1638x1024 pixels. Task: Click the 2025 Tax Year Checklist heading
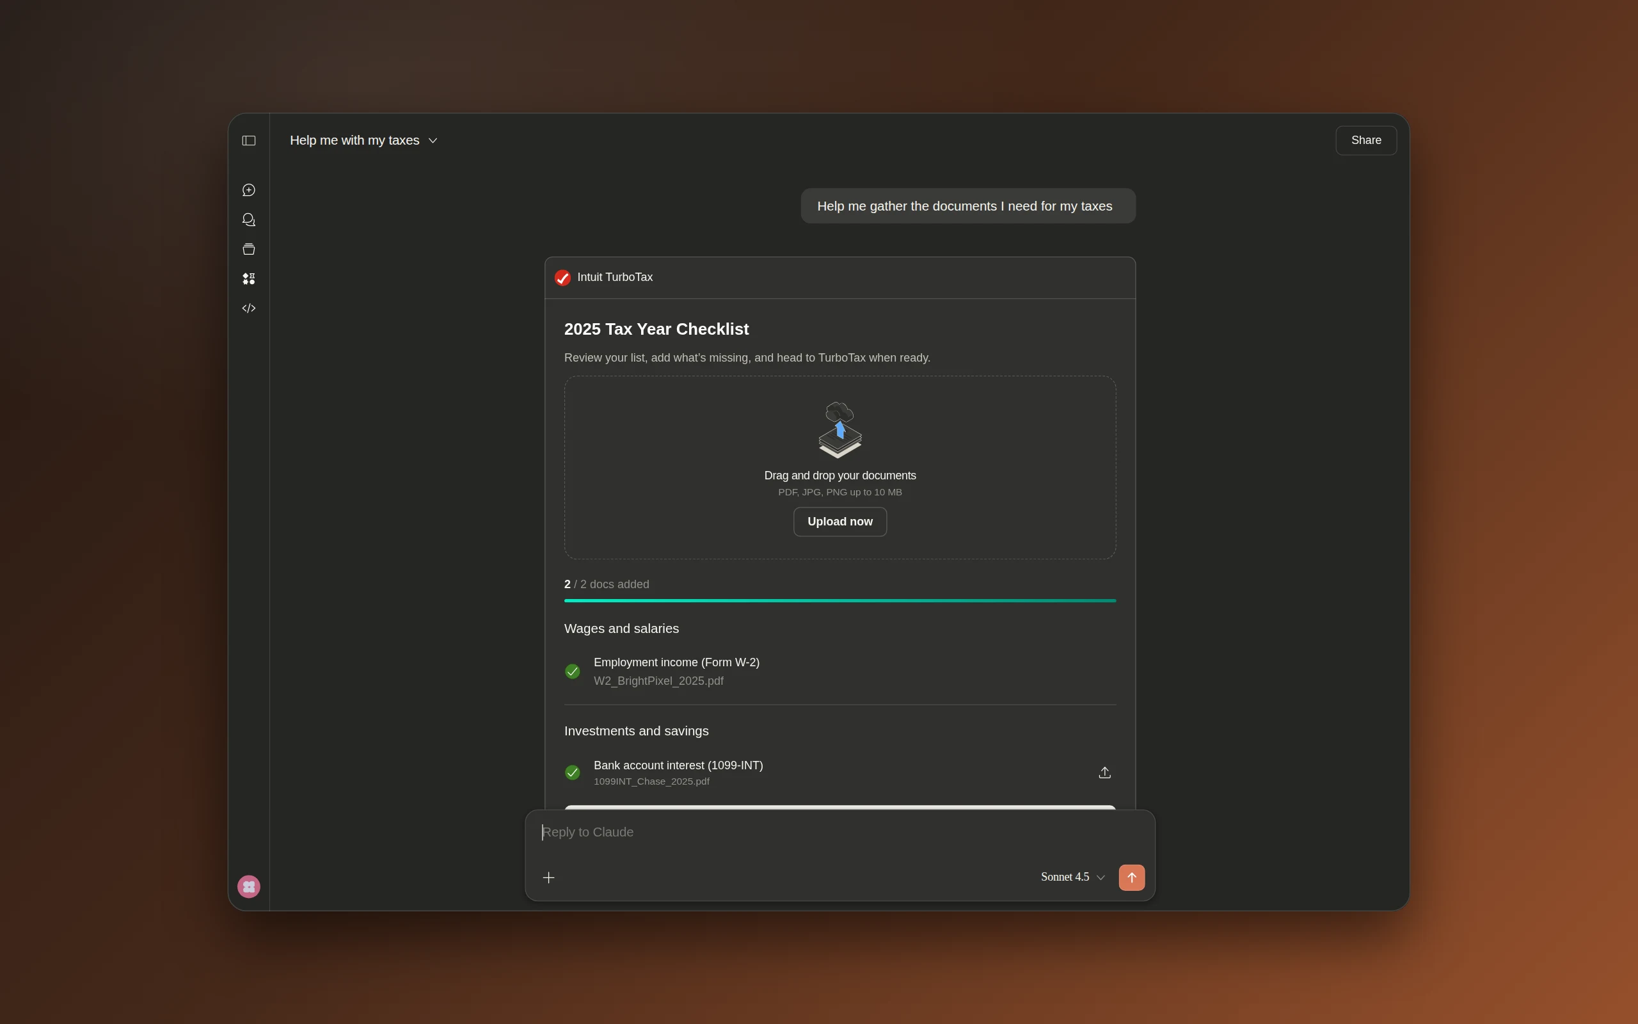click(656, 329)
